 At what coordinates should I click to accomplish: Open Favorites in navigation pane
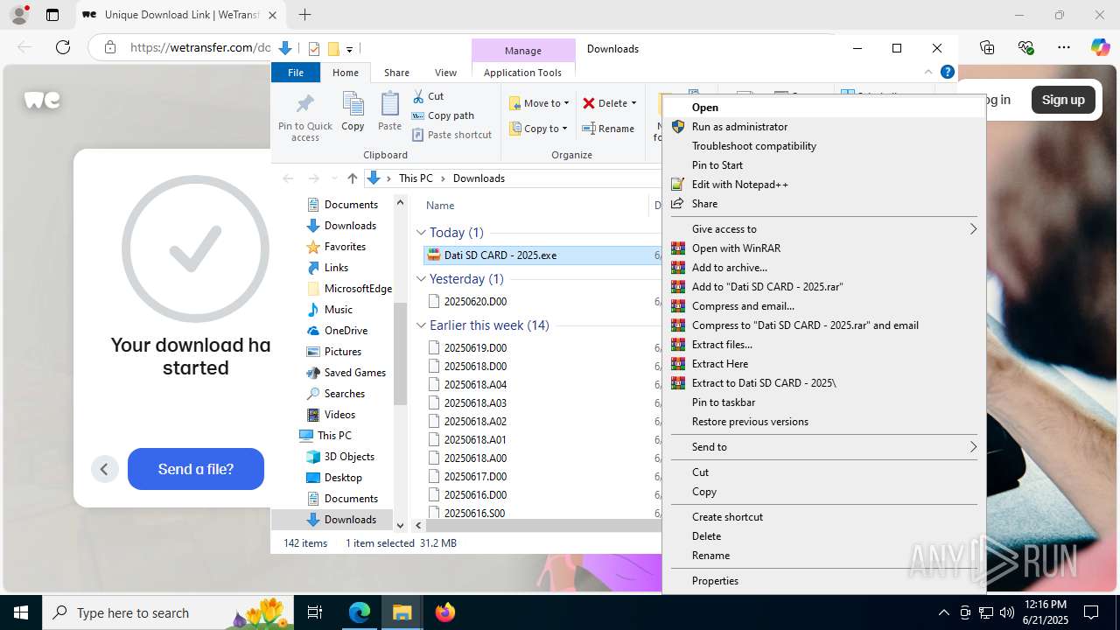345,247
